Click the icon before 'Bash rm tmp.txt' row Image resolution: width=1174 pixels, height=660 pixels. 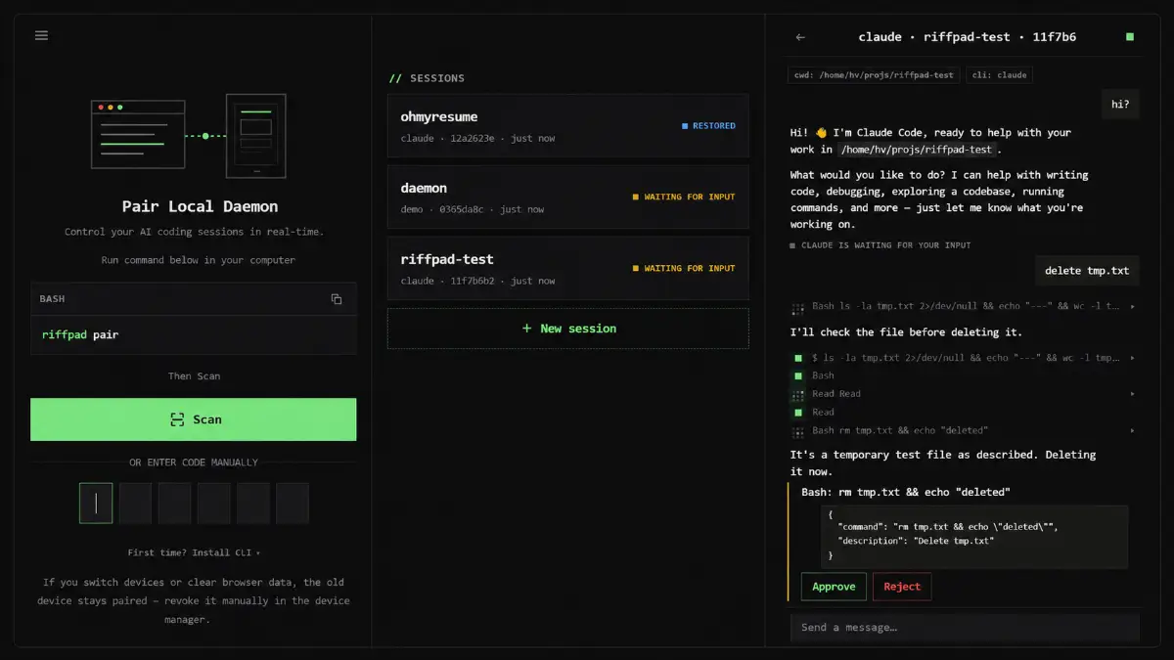(798, 431)
